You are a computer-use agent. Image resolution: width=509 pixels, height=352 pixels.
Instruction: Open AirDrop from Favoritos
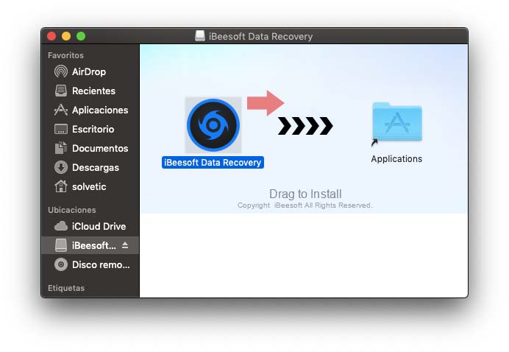pyautogui.click(x=90, y=71)
